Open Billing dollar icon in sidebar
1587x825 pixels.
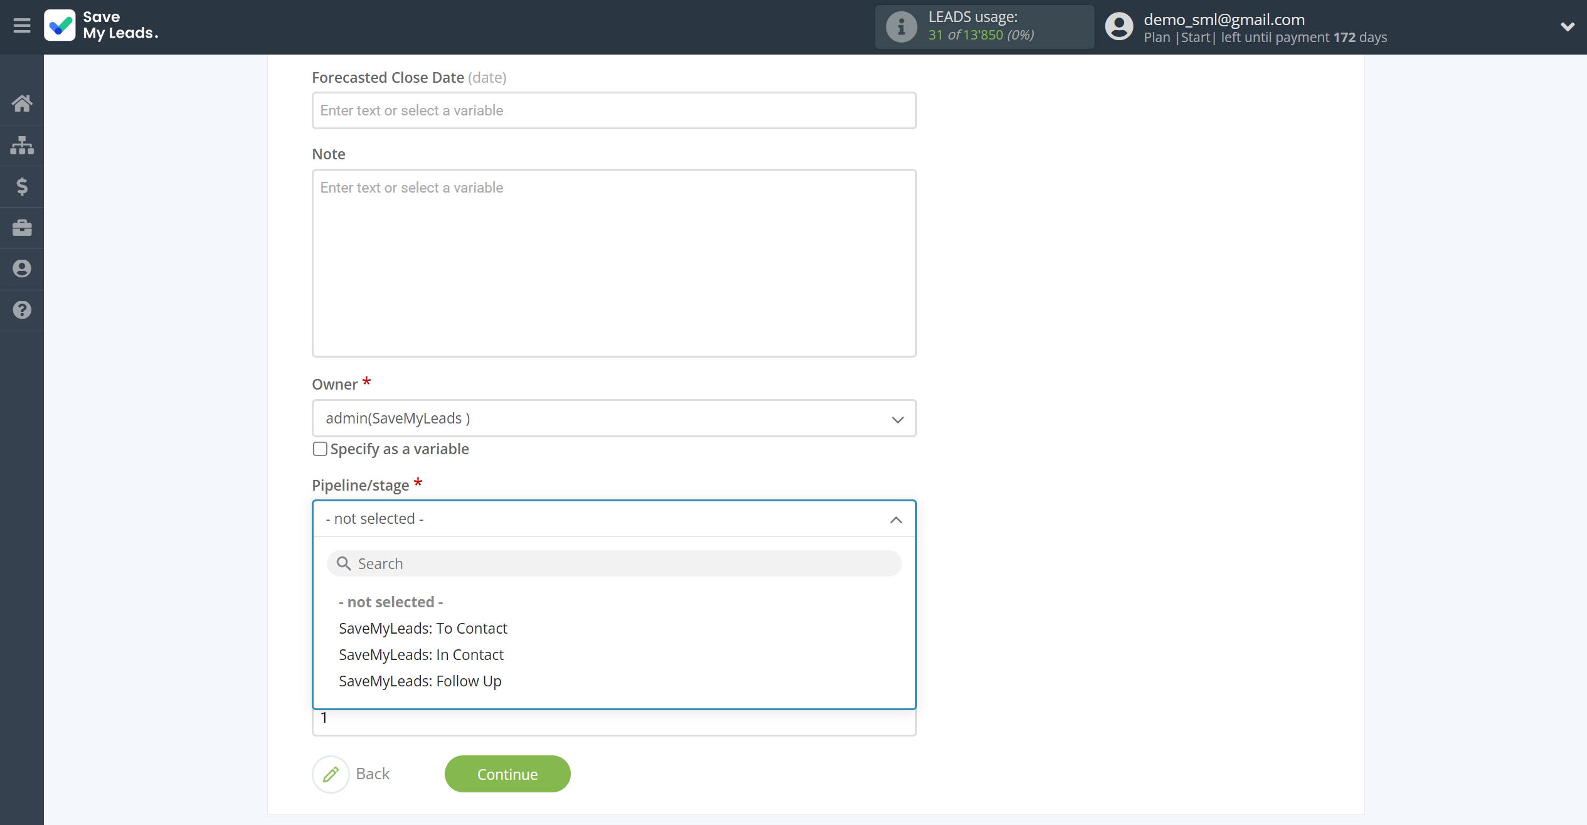[22, 186]
